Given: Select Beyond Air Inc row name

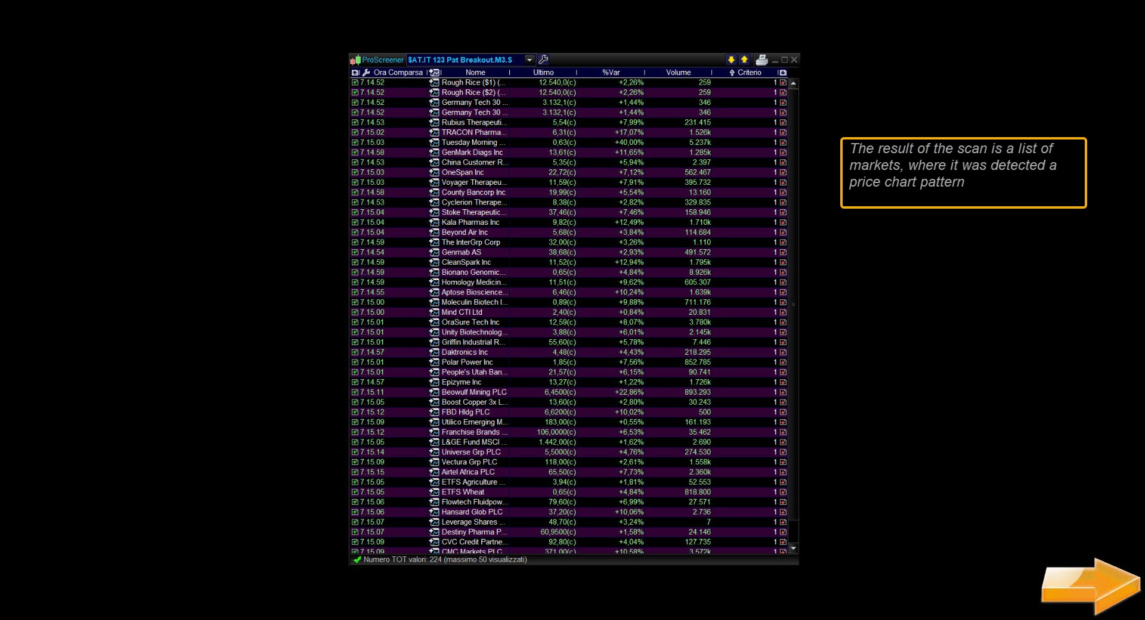Looking at the screenshot, I should click(465, 232).
